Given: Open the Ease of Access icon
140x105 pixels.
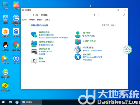Looking at the screenshot, I should [78, 57].
